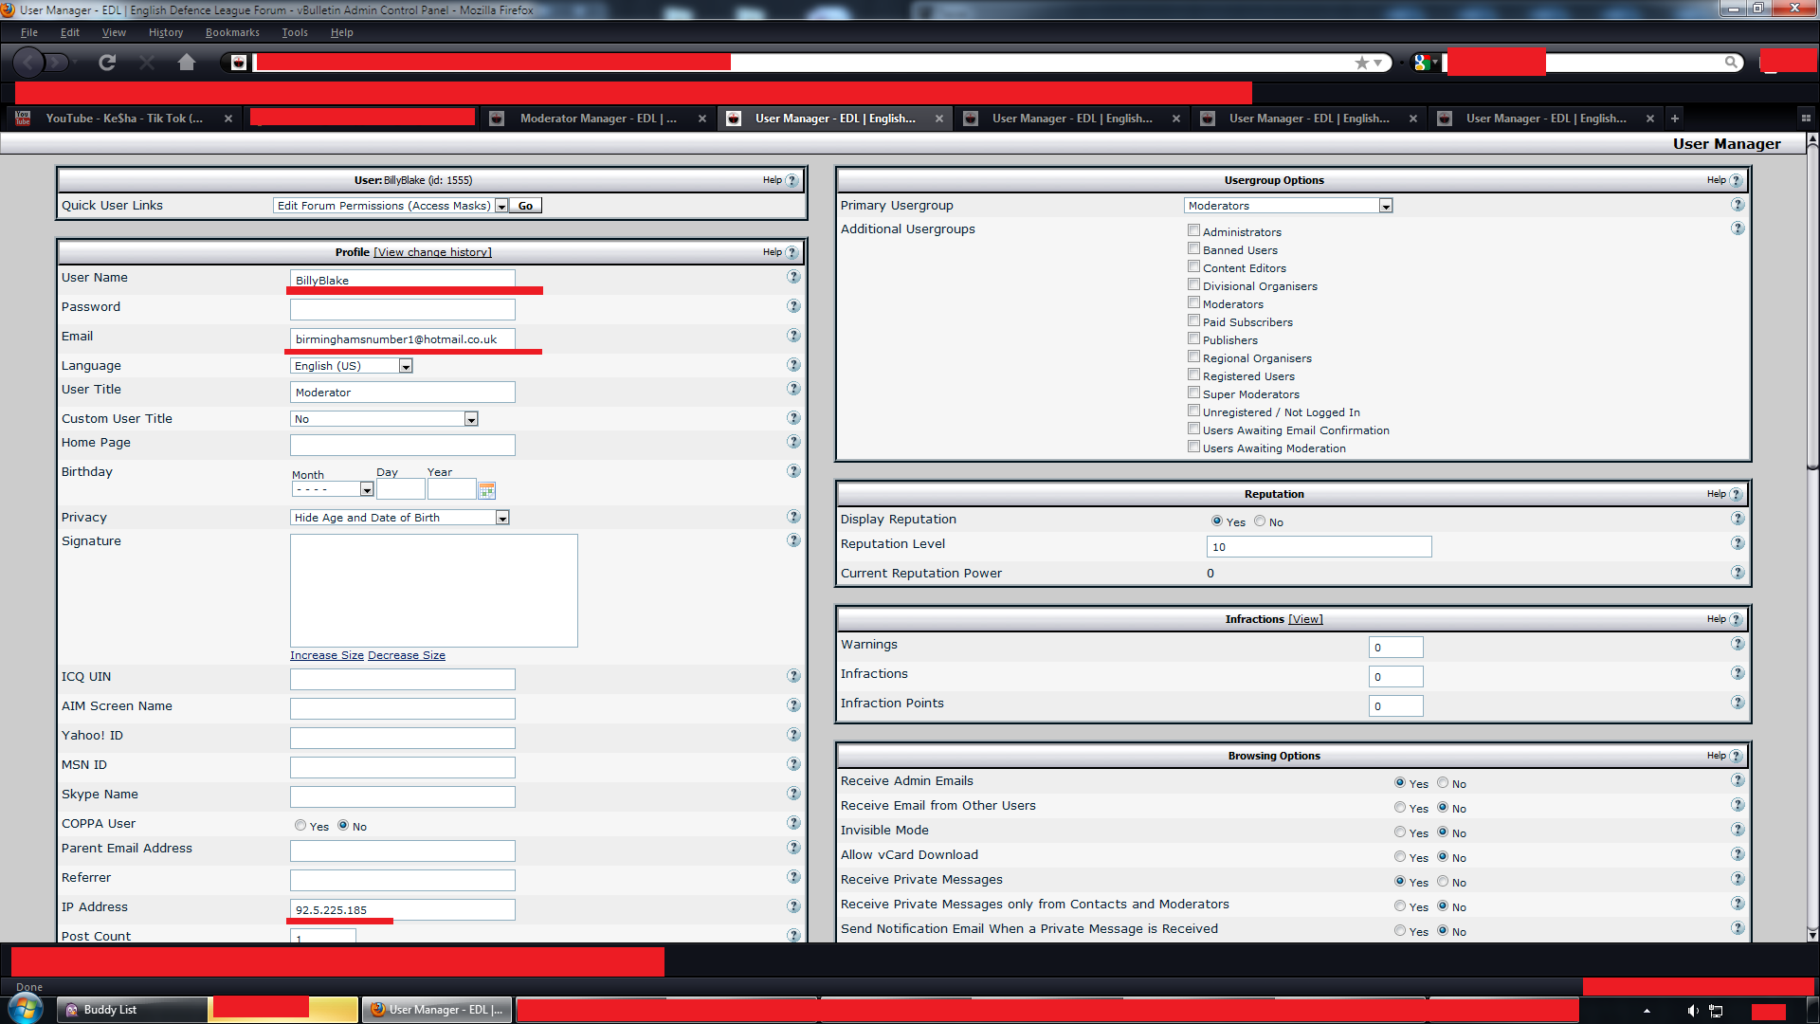
Task: Open a new tab with plus icon
Action: pyautogui.click(x=1675, y=119)
